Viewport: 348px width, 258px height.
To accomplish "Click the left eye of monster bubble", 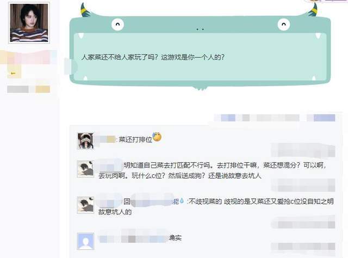I will tap(117, 24).
